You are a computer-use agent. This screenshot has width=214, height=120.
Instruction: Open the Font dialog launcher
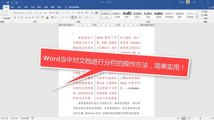point(59,22)
